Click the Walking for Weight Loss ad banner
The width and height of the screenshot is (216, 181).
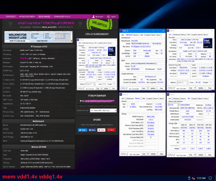(38, 37)
